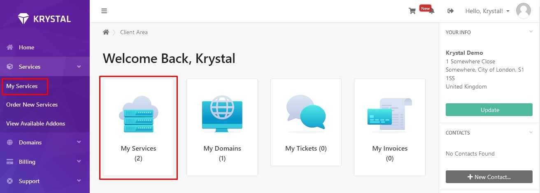
Task: Click the Home icon in sidebar
Action: point(10,47)
